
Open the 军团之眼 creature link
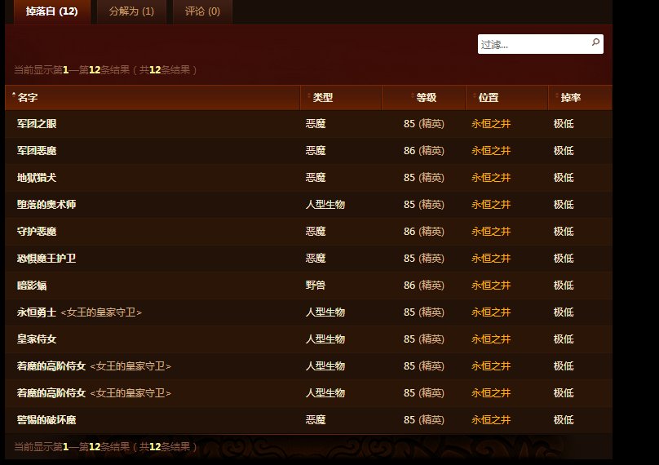37,124
